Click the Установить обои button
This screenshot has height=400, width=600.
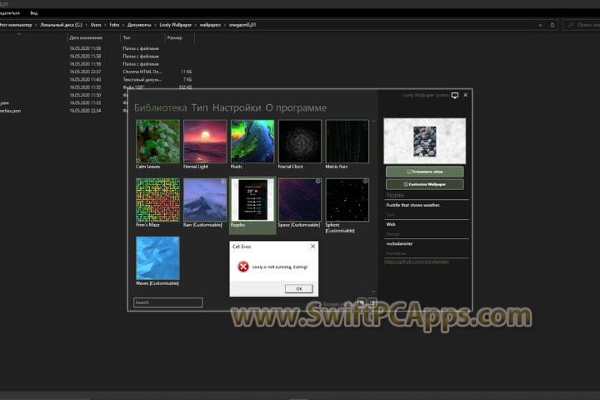click(x=425, y=172)
